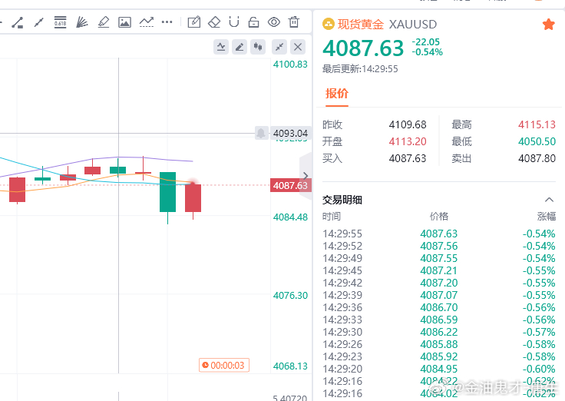
Task: Open the 报价 tab
Action: (x=337, y=94)
